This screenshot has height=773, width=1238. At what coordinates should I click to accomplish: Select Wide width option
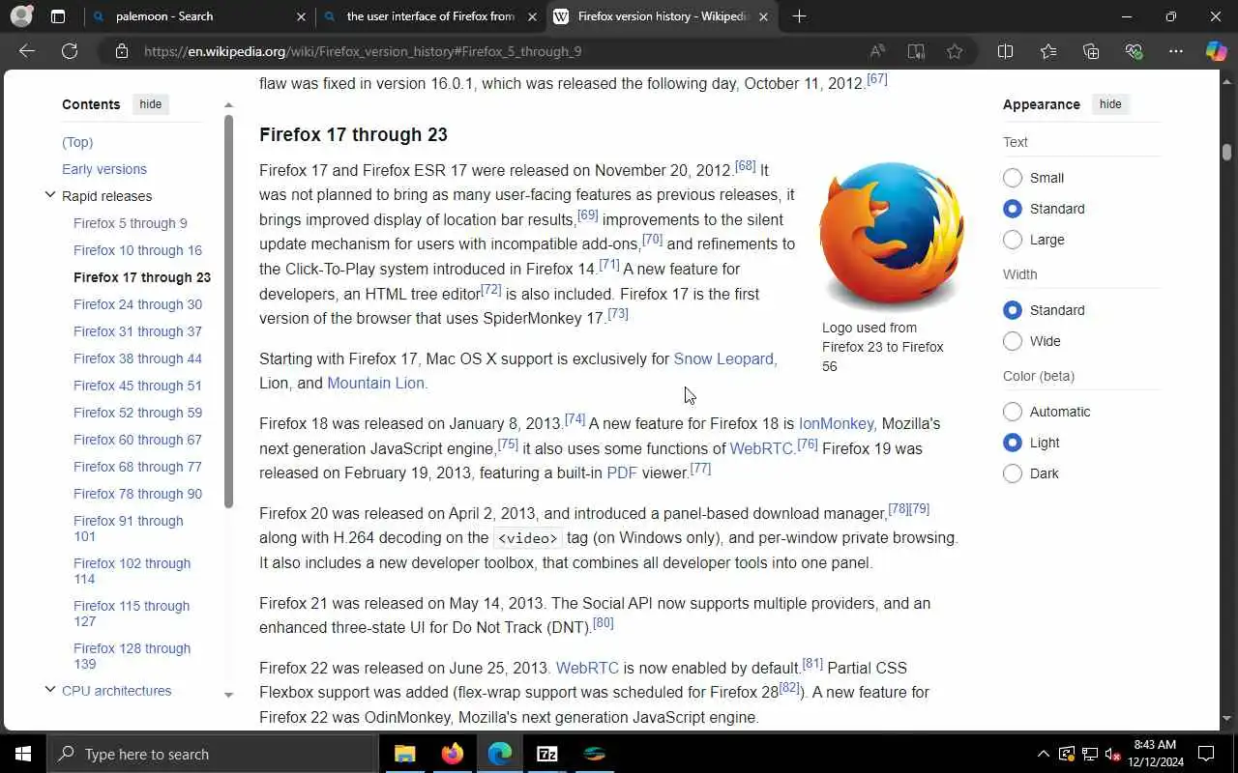coord(1013,341)
